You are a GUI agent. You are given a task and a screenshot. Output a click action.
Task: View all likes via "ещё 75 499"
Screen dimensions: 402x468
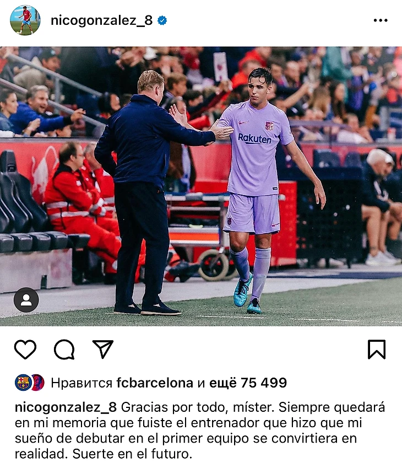248,383
